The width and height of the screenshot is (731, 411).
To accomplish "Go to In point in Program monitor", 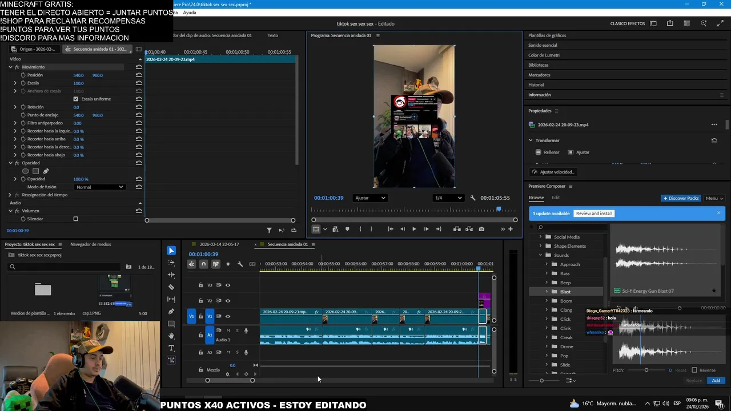I will coord(390,229).
